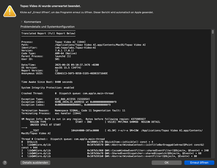Image resolution: width=217 pixels, height=168 pixels.
Task: Click identifier 'com.topazlabs.Topaz-Video-AI'
Action: point(75,48)
